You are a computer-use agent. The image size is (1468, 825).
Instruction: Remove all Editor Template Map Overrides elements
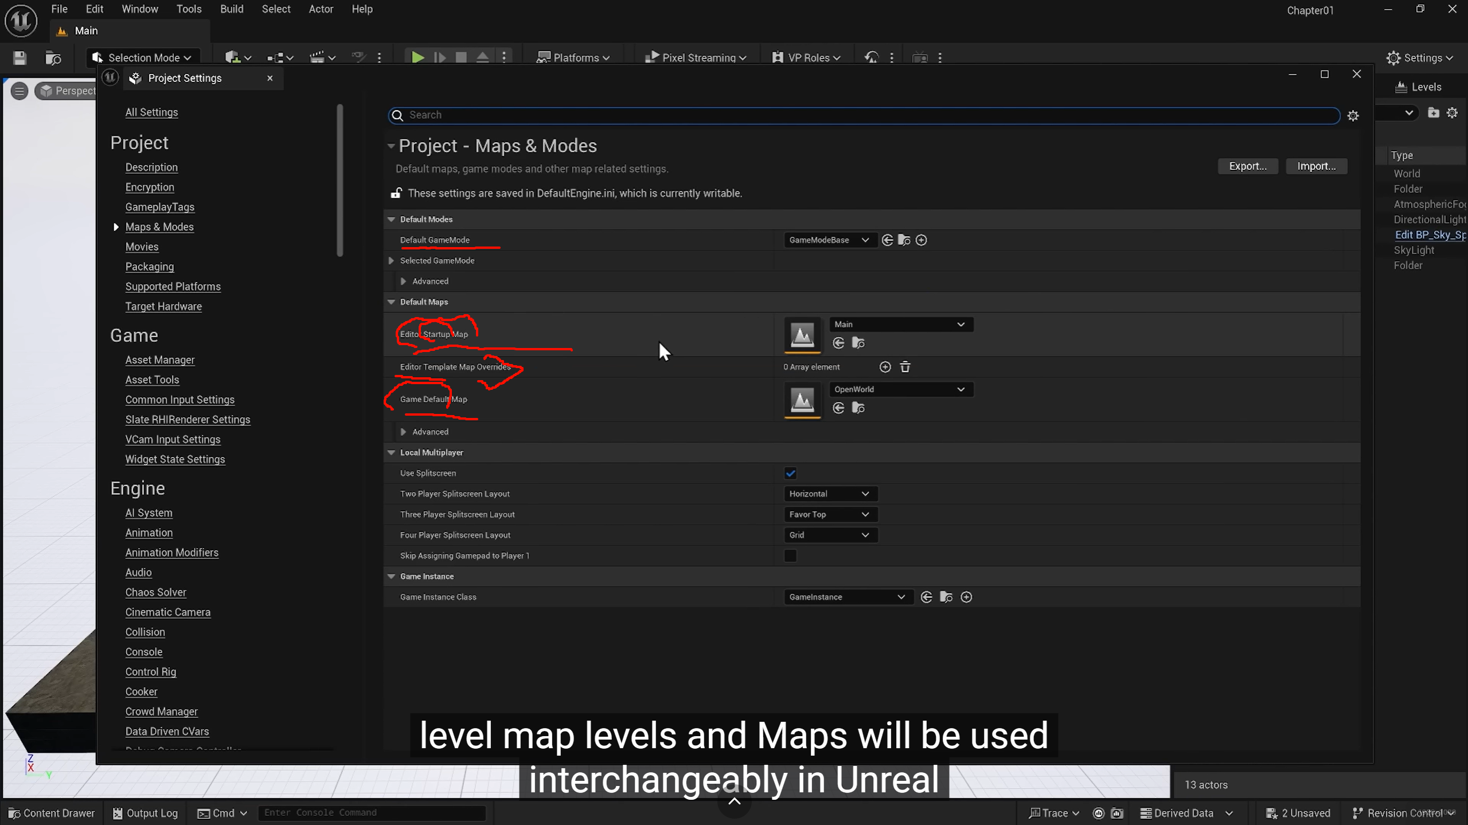905,367
